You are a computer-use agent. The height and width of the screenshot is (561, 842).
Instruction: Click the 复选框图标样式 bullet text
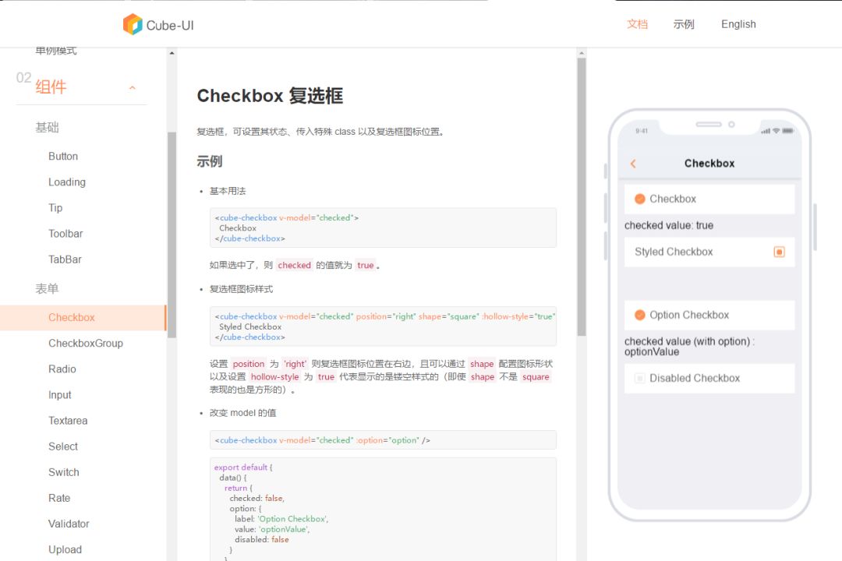click(241, 289)
